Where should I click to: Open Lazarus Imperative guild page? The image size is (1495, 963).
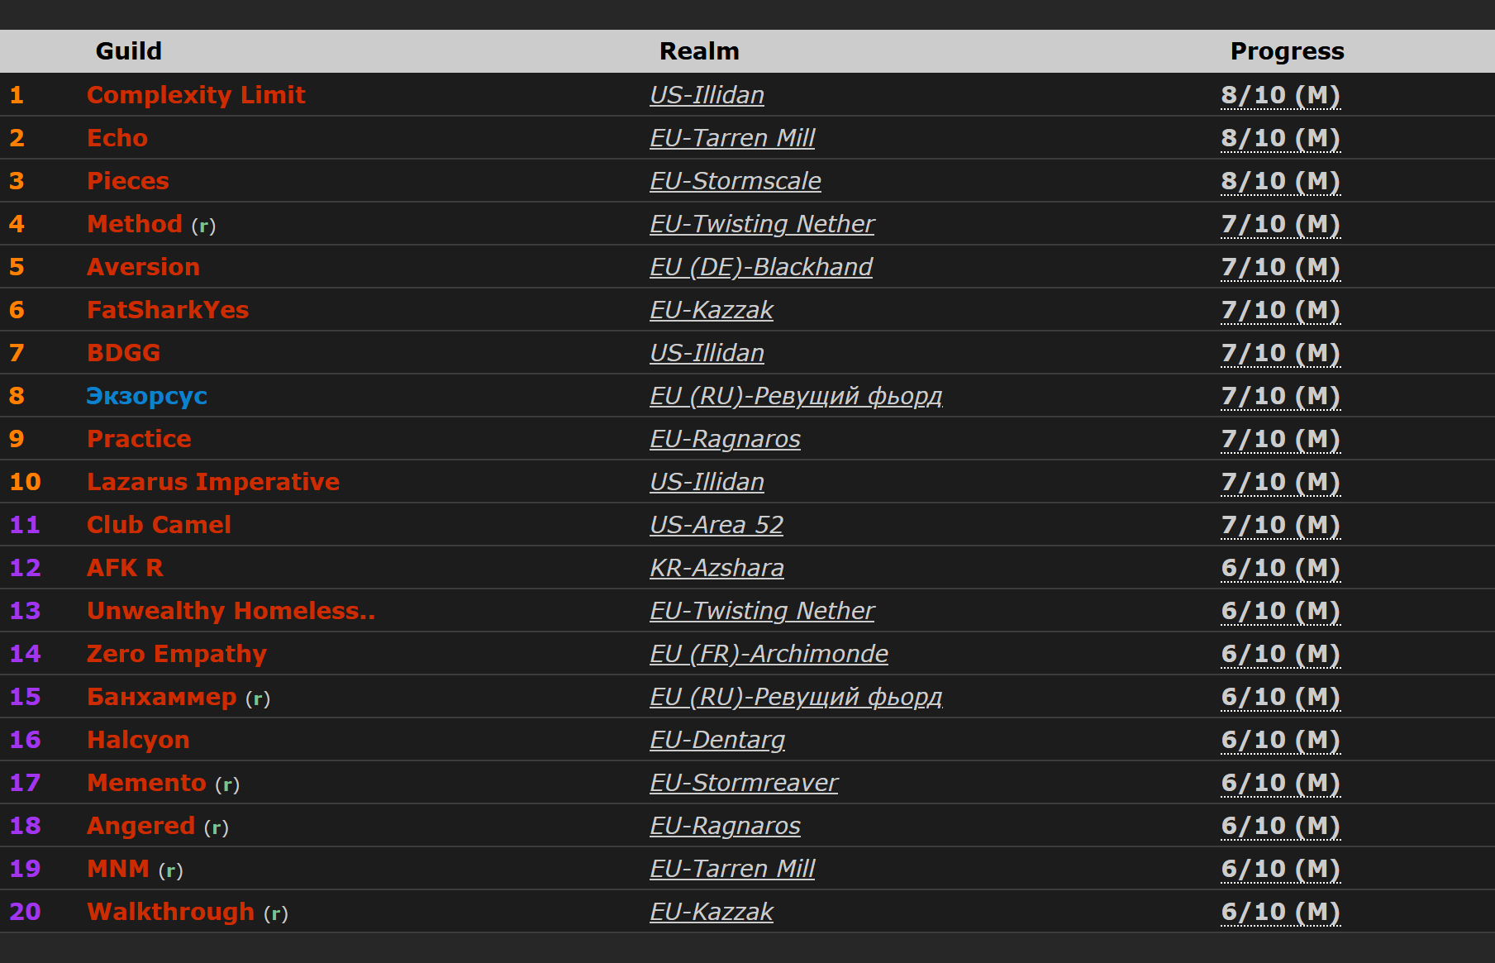[213, 482]
